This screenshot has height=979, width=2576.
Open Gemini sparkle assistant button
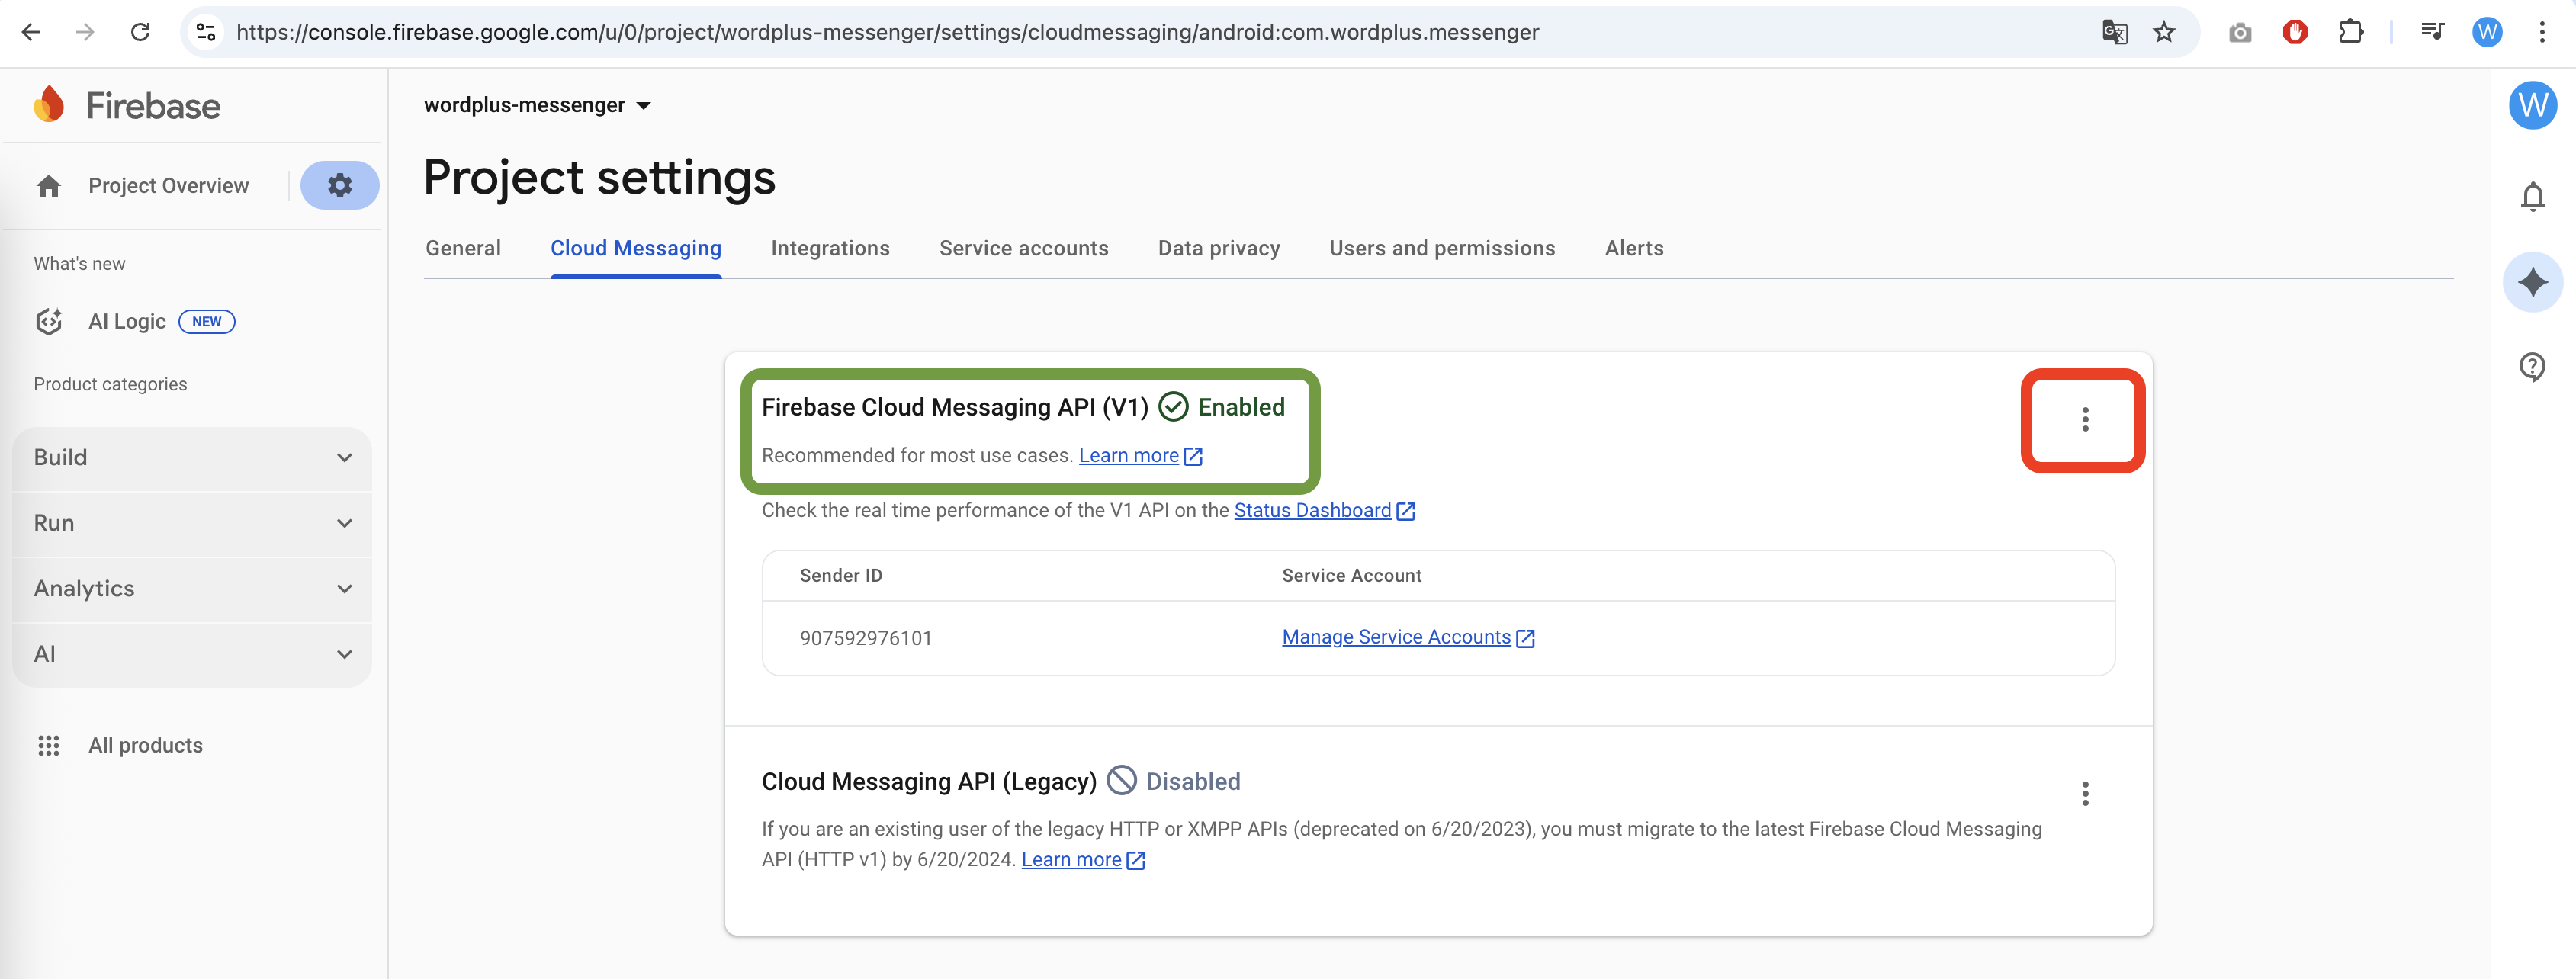2533,282
